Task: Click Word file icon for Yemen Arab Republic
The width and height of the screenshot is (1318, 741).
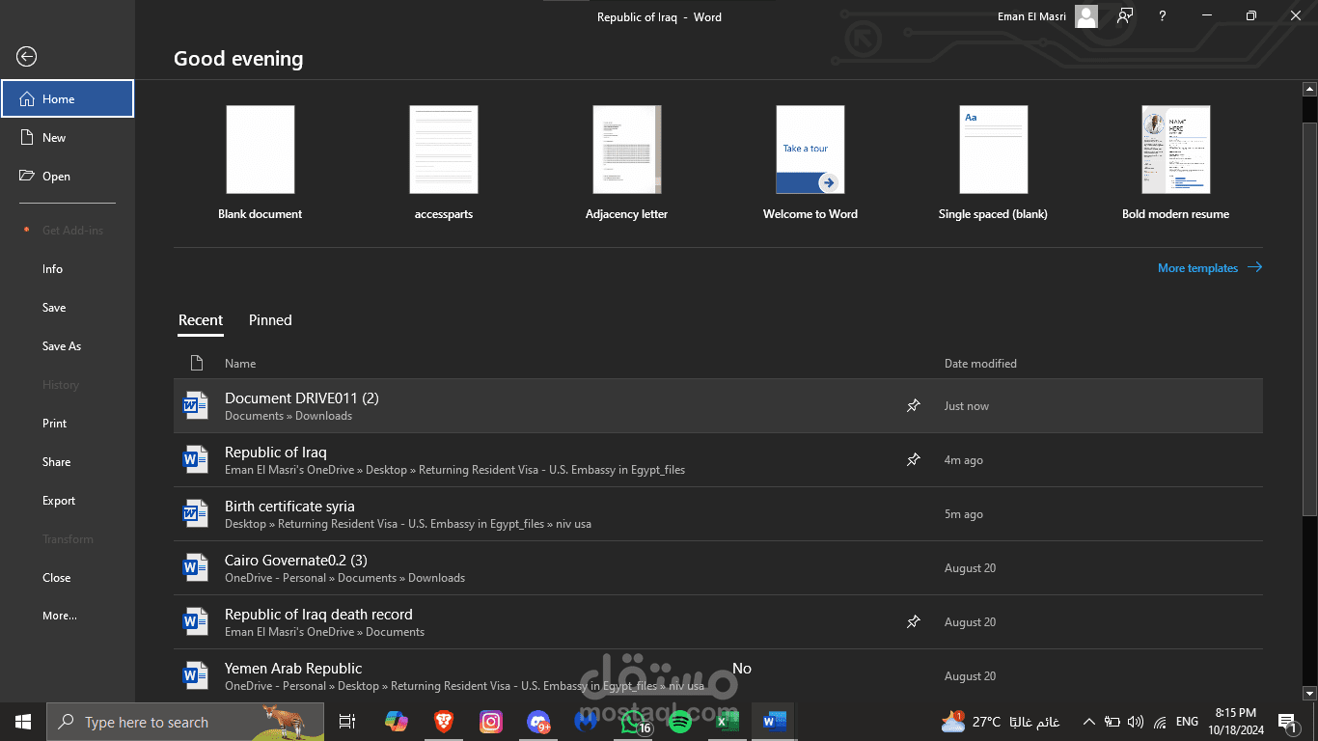Action: click(x=196, y=675)
